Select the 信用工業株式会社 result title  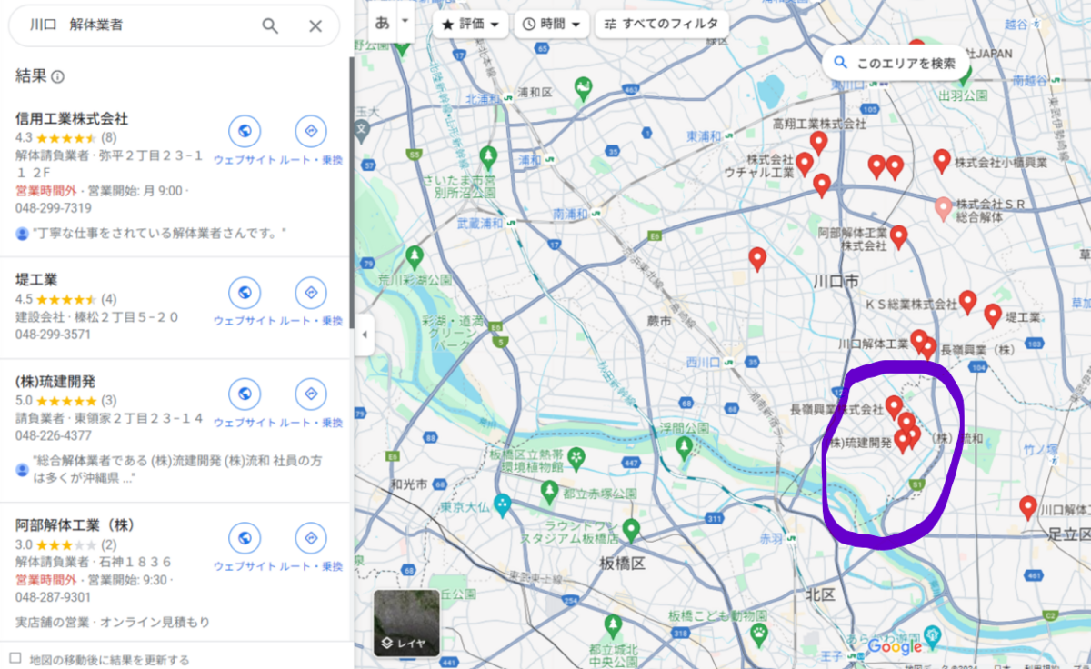72,118
